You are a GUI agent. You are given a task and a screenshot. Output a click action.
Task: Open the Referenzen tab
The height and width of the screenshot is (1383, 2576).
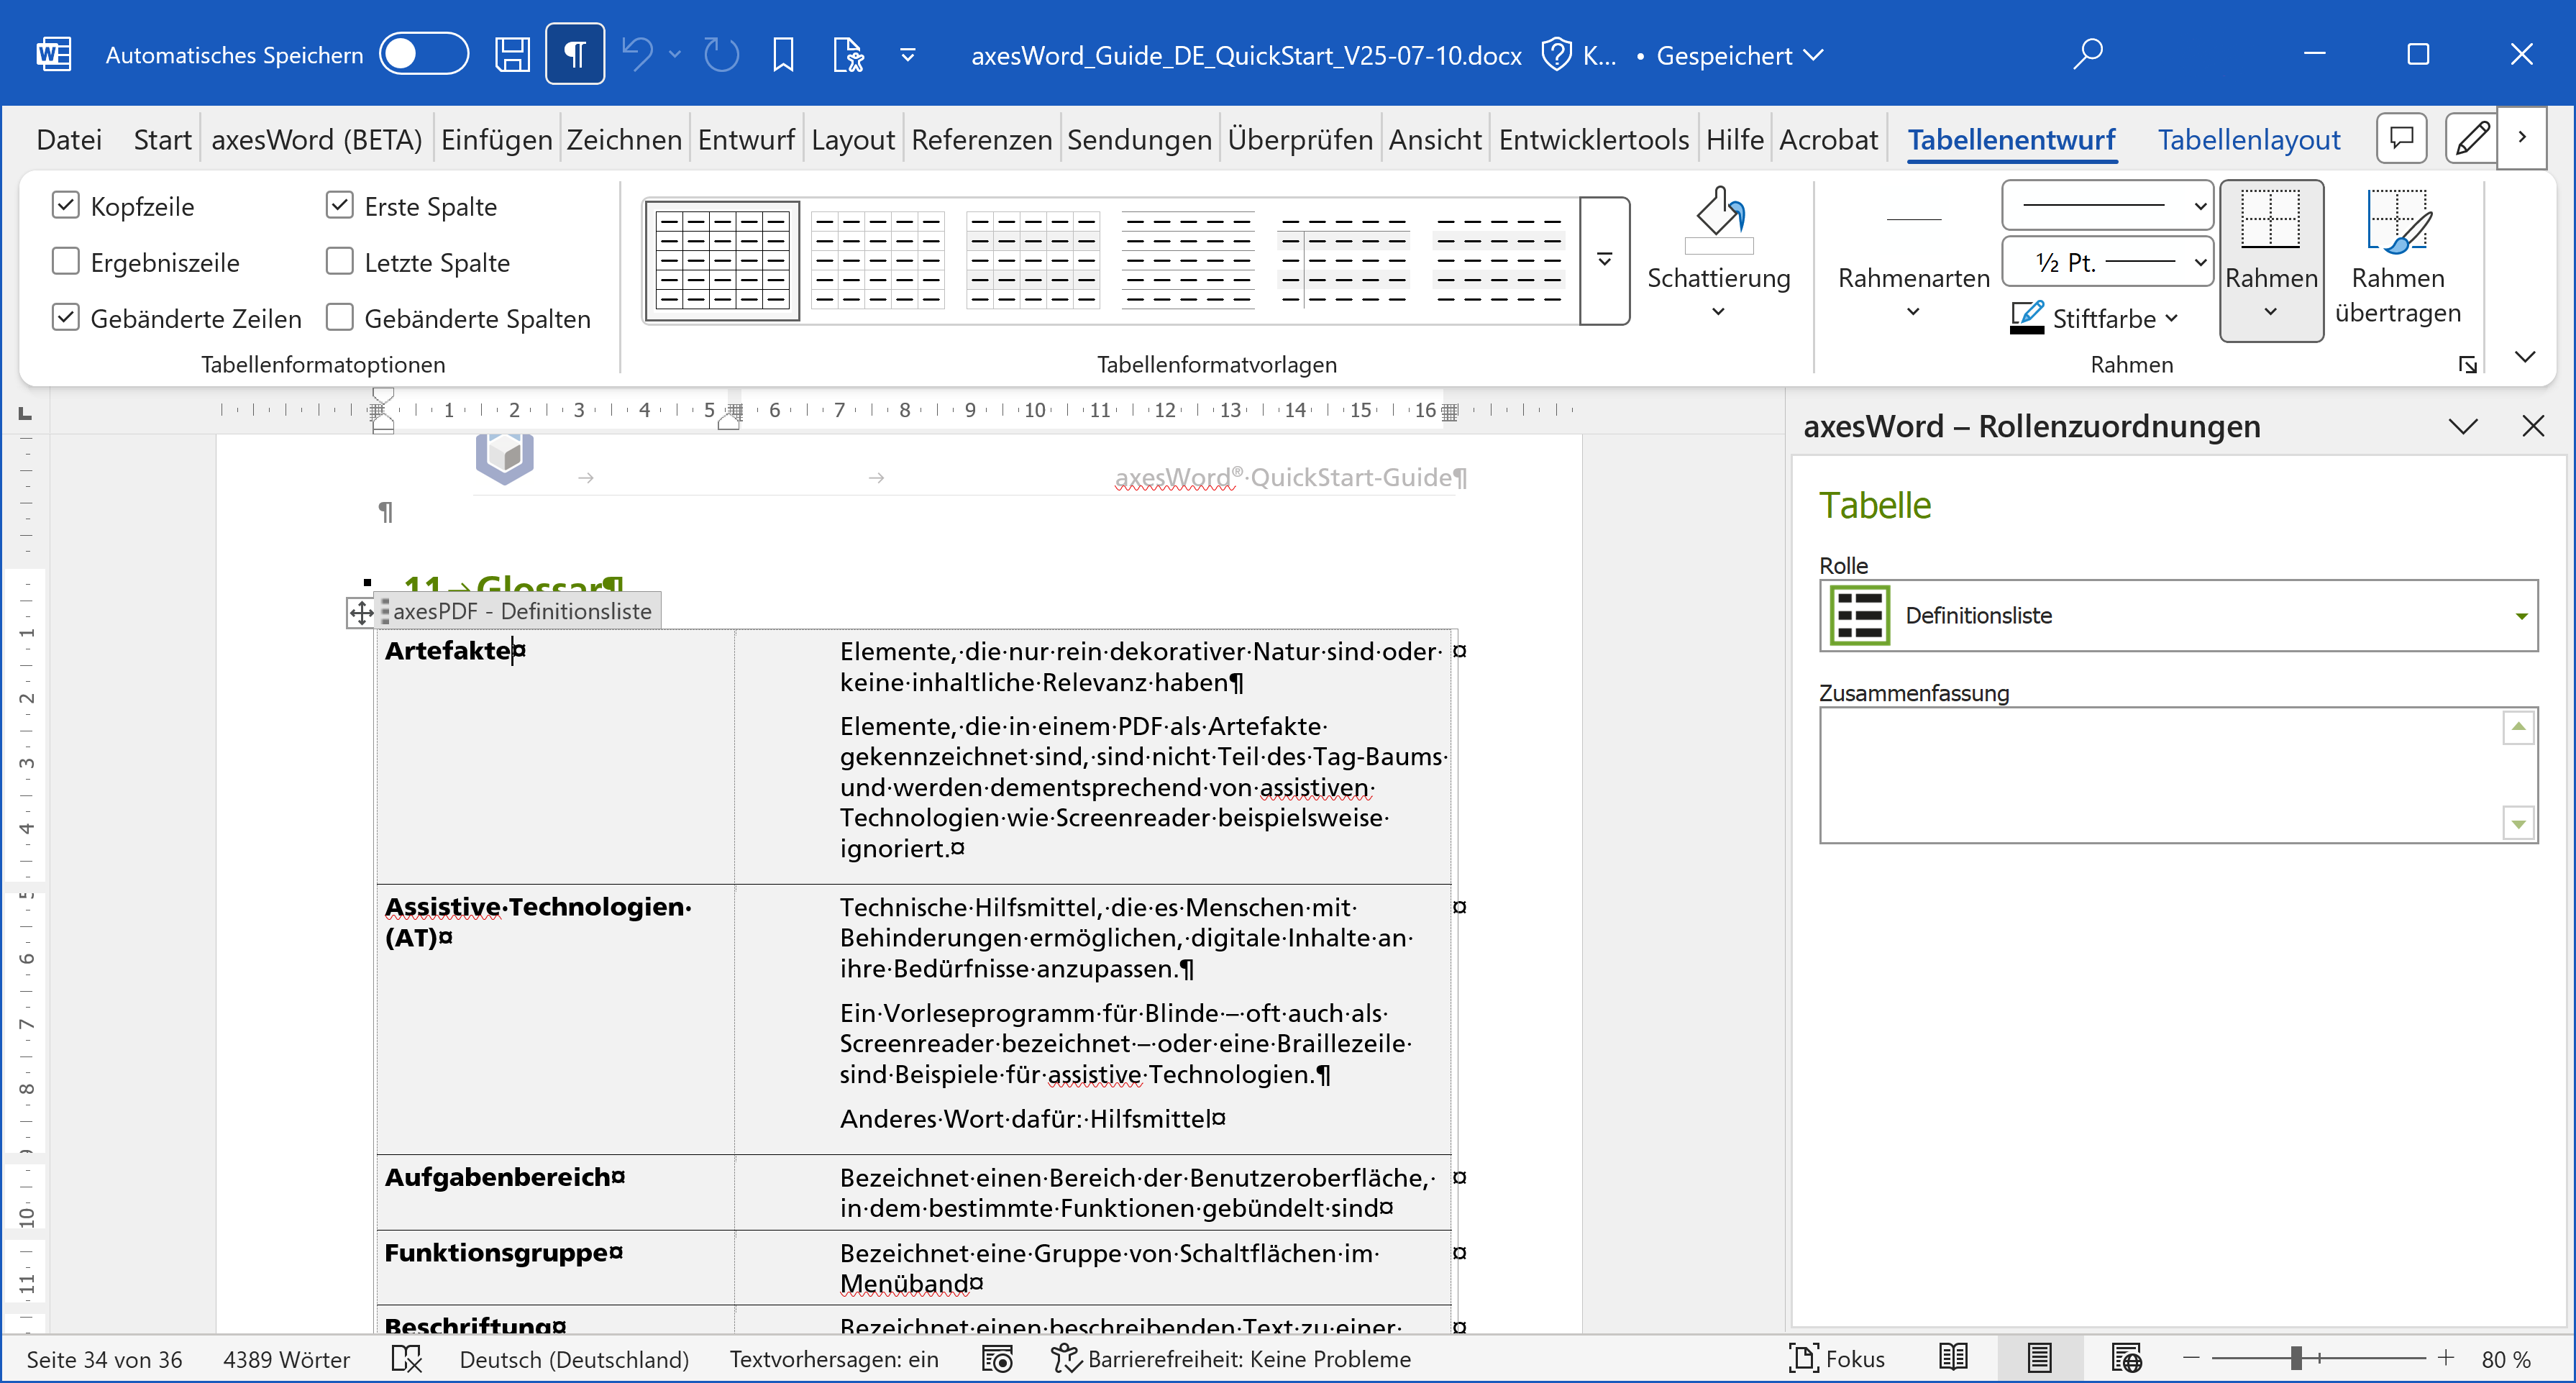point(981,139)
